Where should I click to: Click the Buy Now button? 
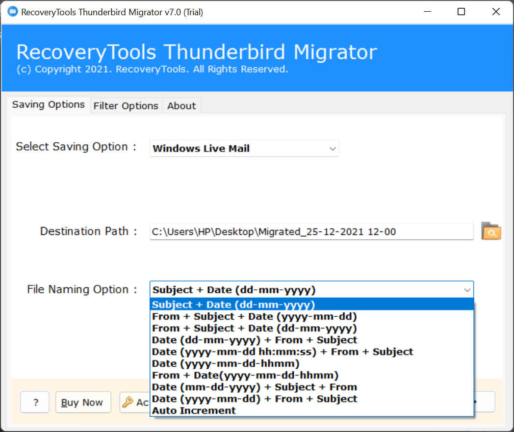coord(83,402)
